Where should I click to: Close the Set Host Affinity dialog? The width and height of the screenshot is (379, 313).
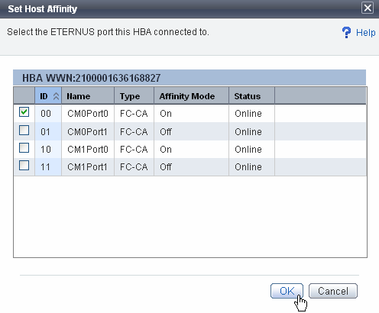click(368, 8)
